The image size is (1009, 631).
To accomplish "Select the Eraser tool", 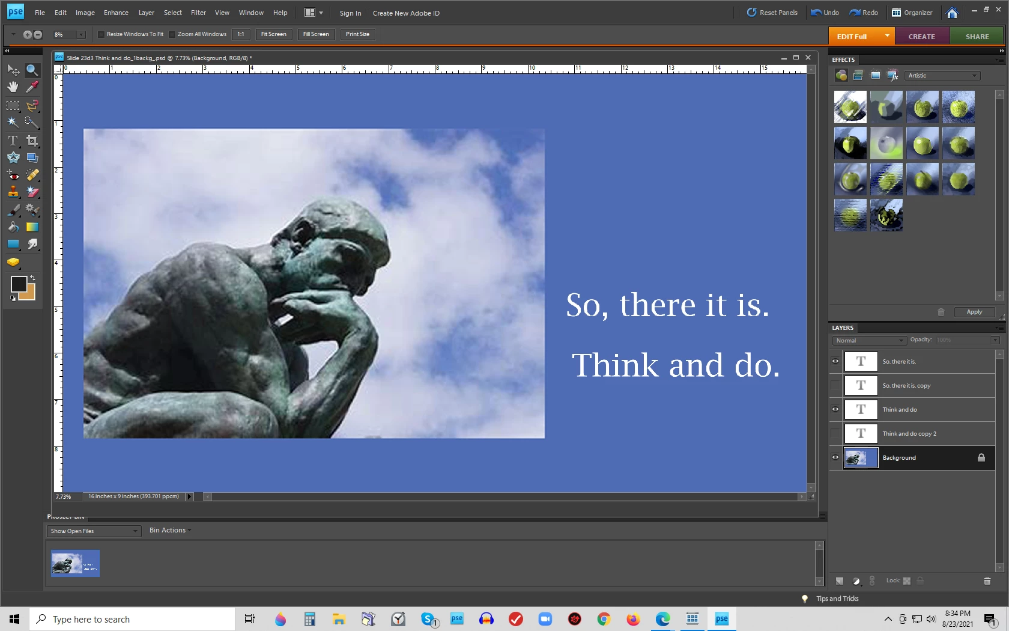I will point(32,192).
